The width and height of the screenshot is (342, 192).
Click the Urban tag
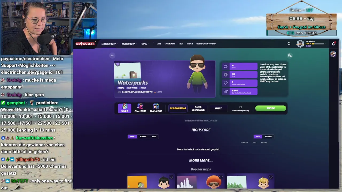(143, 88)
